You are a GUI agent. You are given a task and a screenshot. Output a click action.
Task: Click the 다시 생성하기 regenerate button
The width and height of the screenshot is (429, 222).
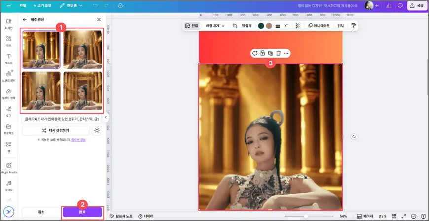tap(56, 130)
